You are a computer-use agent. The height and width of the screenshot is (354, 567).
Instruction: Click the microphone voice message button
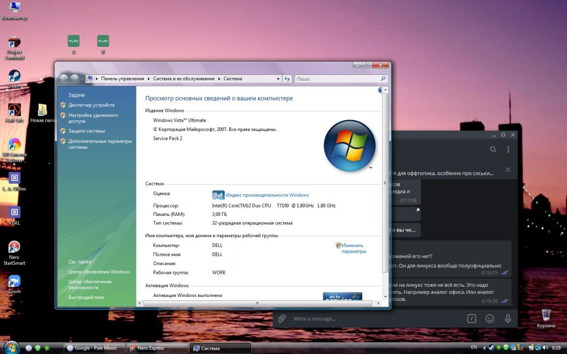point(508,319)
